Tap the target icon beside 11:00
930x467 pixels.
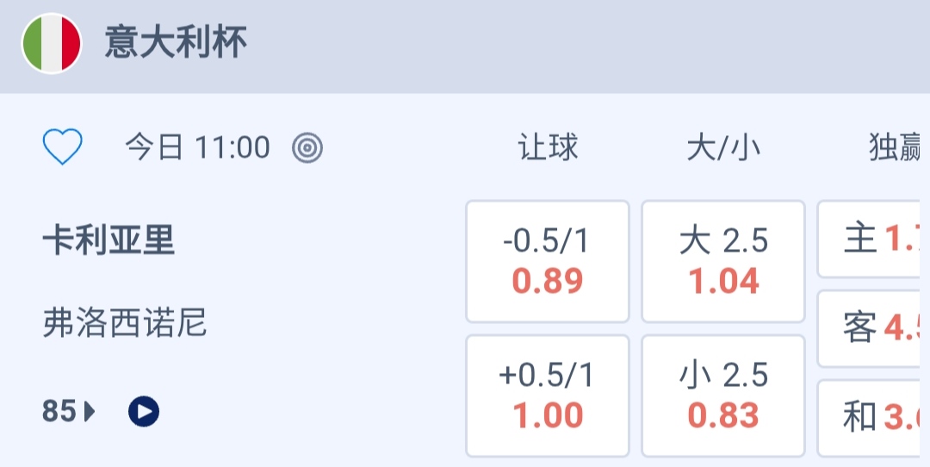click(307, 148)
